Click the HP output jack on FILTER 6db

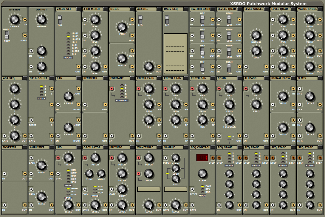point(213,105)
